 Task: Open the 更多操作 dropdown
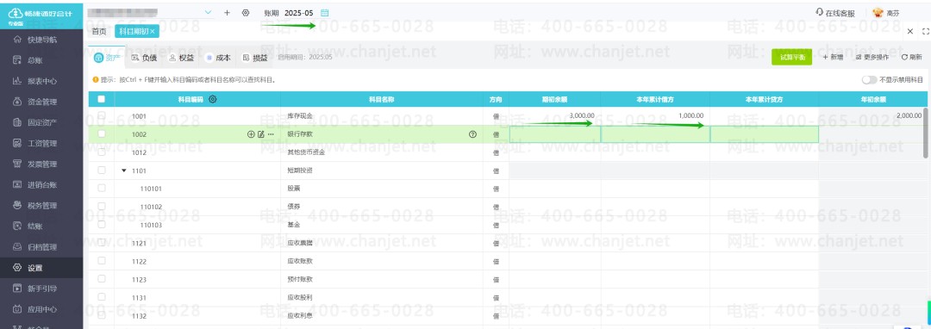coord(872,57)
